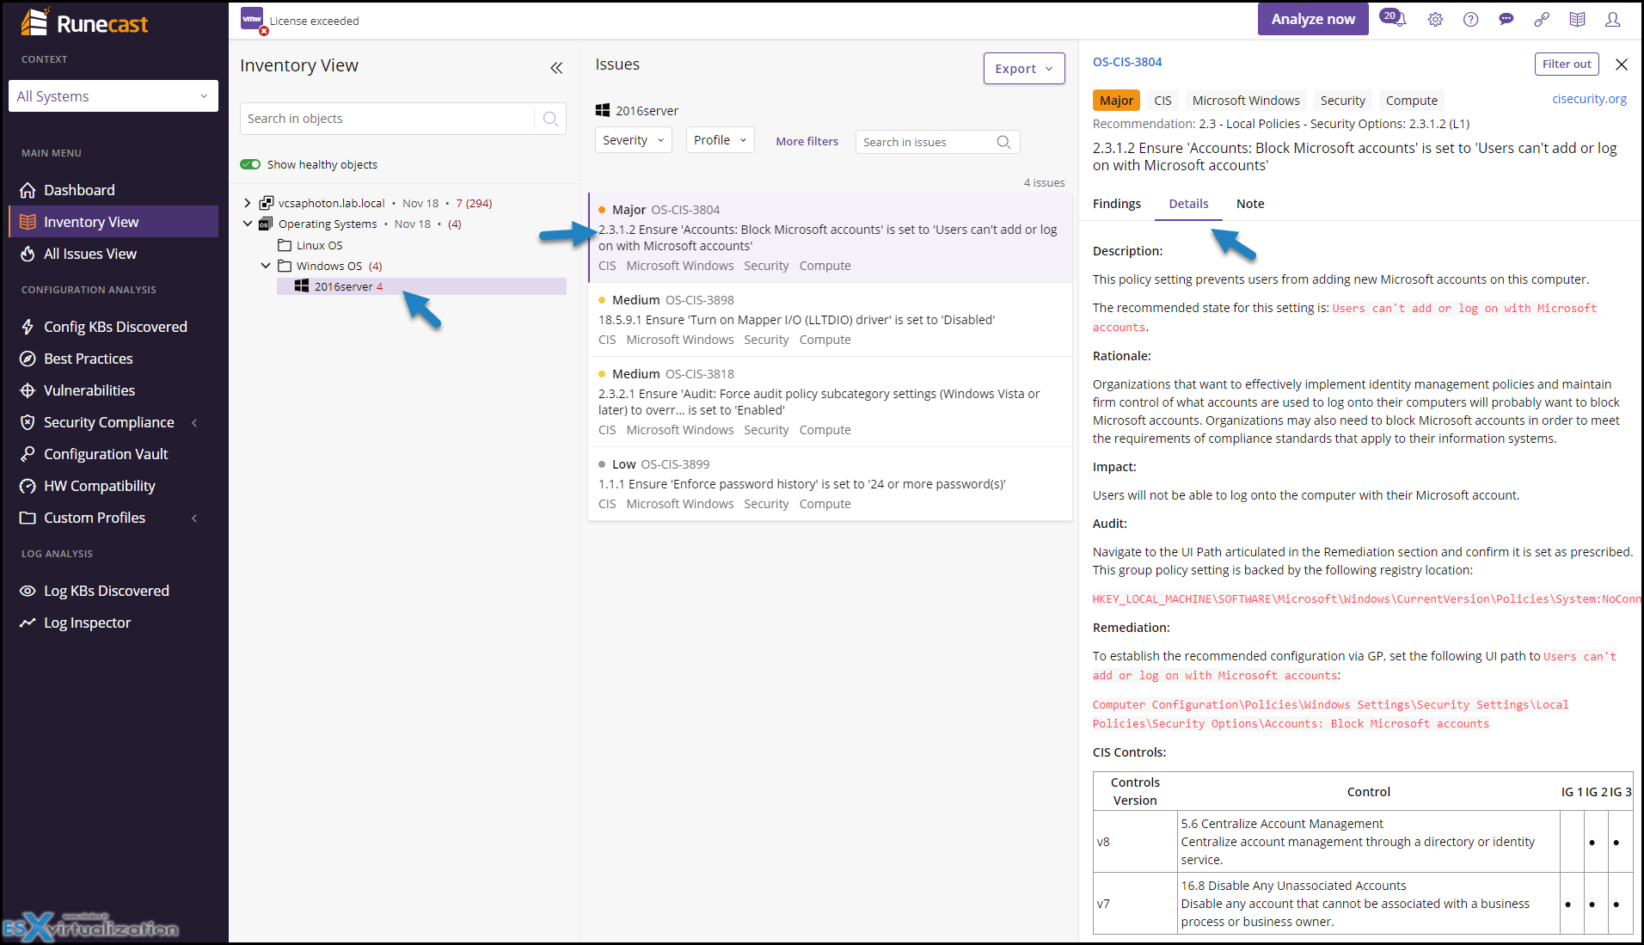Close the OS-CIS-3804 details panel
This screenshot has width=1644, height=945.
coord(1622,64)
